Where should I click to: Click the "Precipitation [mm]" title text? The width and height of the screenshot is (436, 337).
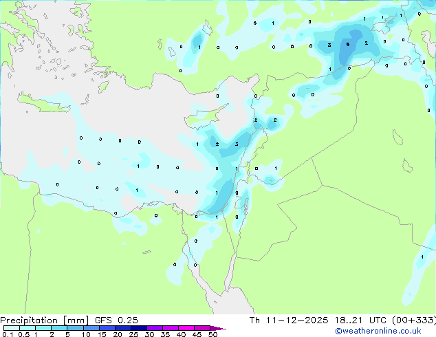pos(45,320)
